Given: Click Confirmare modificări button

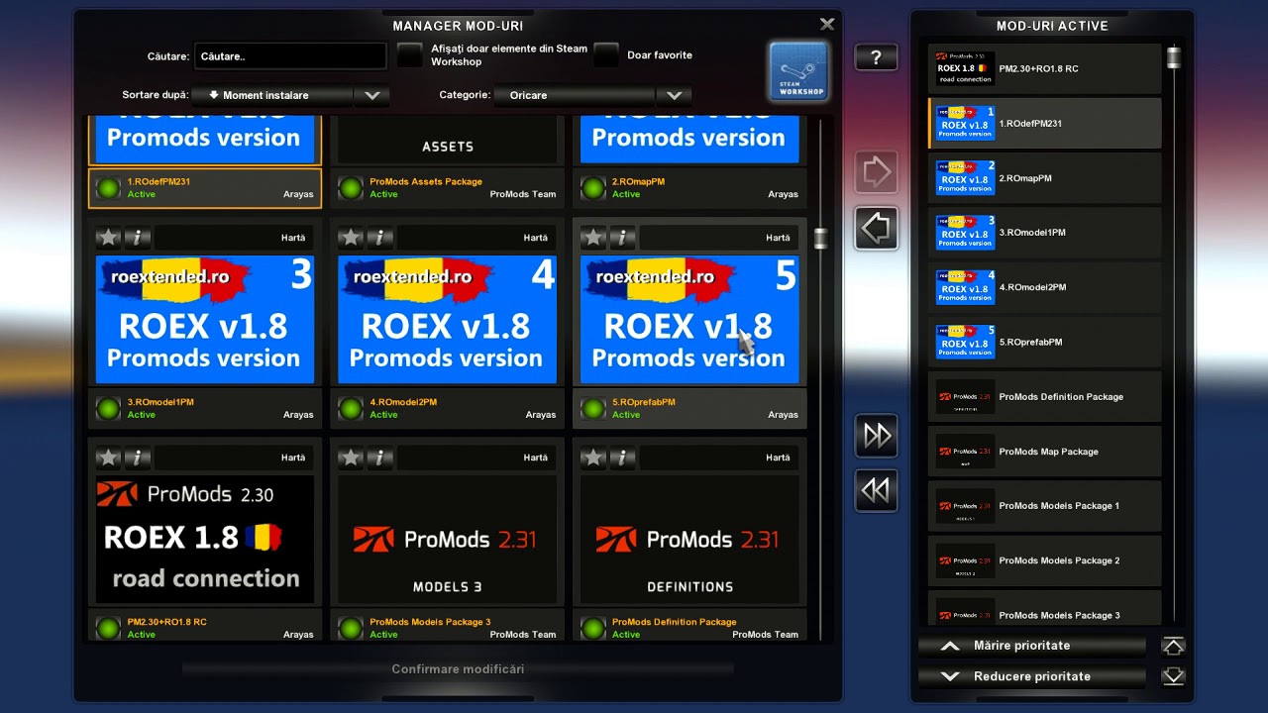Looking at the screenshot, I should pos(458,669).
